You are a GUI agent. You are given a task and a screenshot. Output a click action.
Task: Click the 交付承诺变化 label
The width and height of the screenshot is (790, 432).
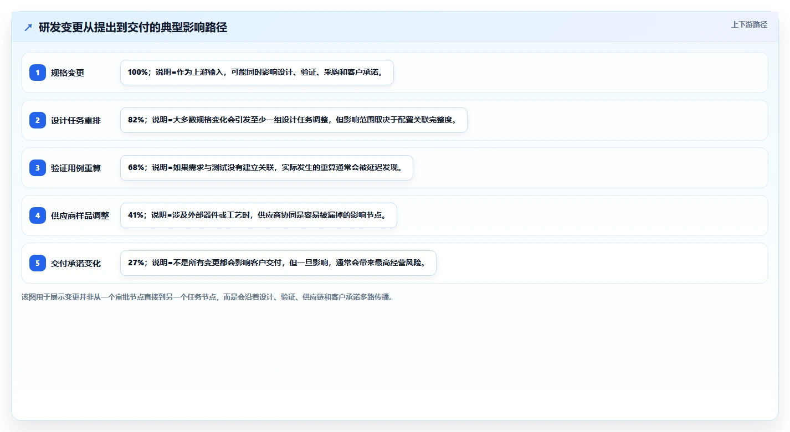click(x=76, y=263)
